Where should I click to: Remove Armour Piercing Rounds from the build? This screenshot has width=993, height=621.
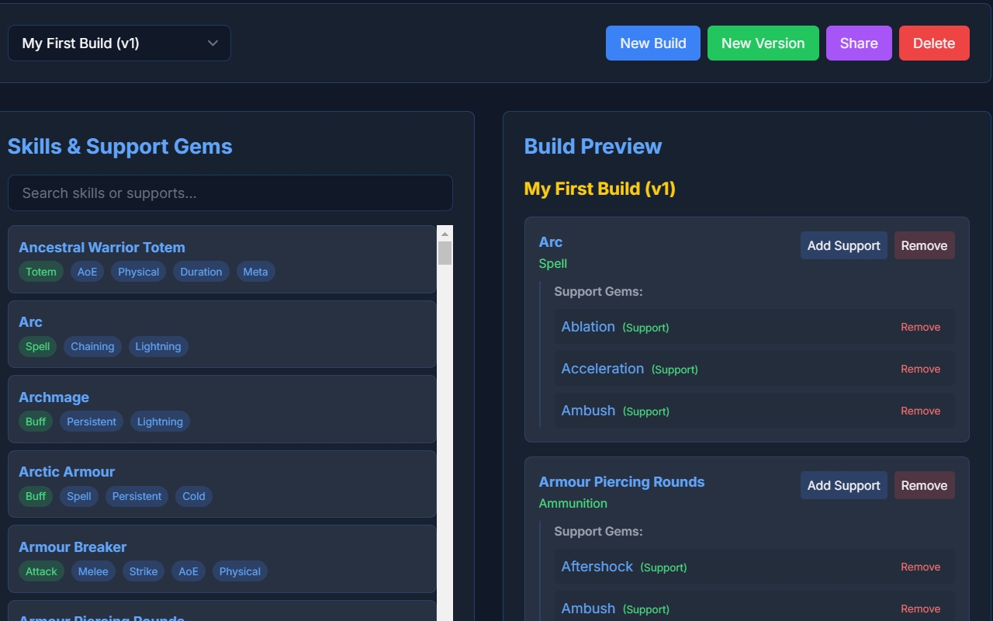(925, 485)
